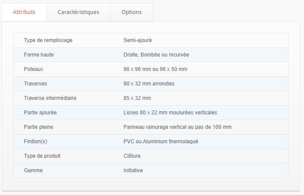Click the 'Type de remplissage' label
Screen dimensions: 304x195
48,40
